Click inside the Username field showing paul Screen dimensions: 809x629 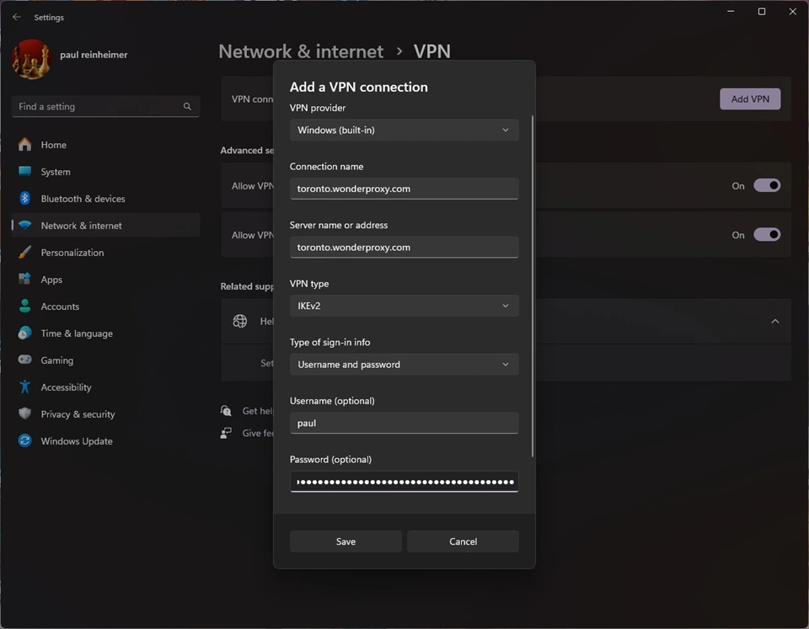click(x=404, y=423)
